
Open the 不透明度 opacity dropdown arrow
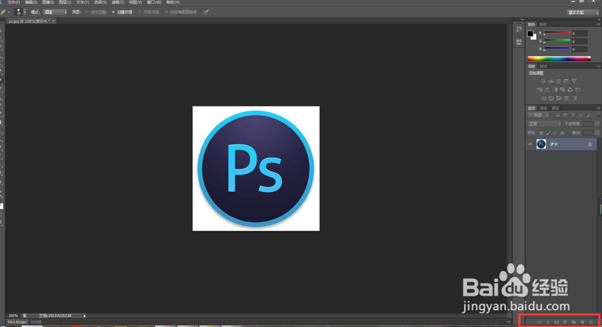coord(597,124)
